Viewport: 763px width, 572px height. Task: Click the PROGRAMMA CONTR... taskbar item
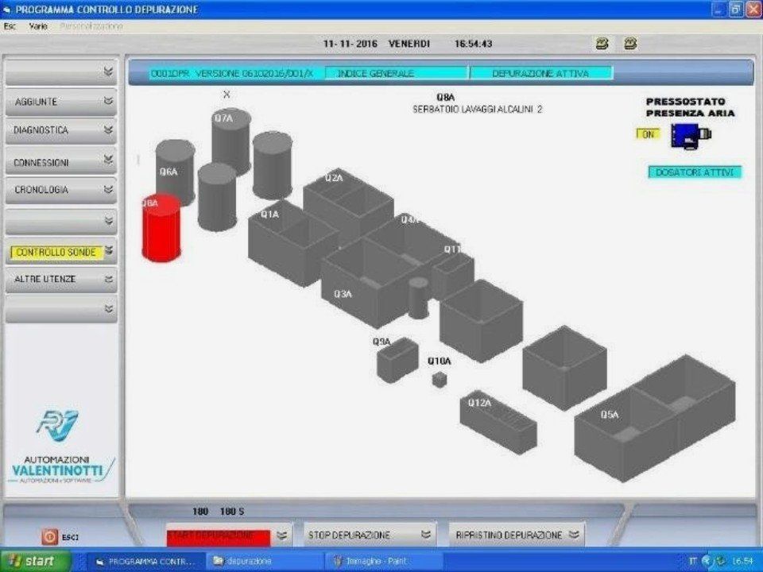[145, 562]
